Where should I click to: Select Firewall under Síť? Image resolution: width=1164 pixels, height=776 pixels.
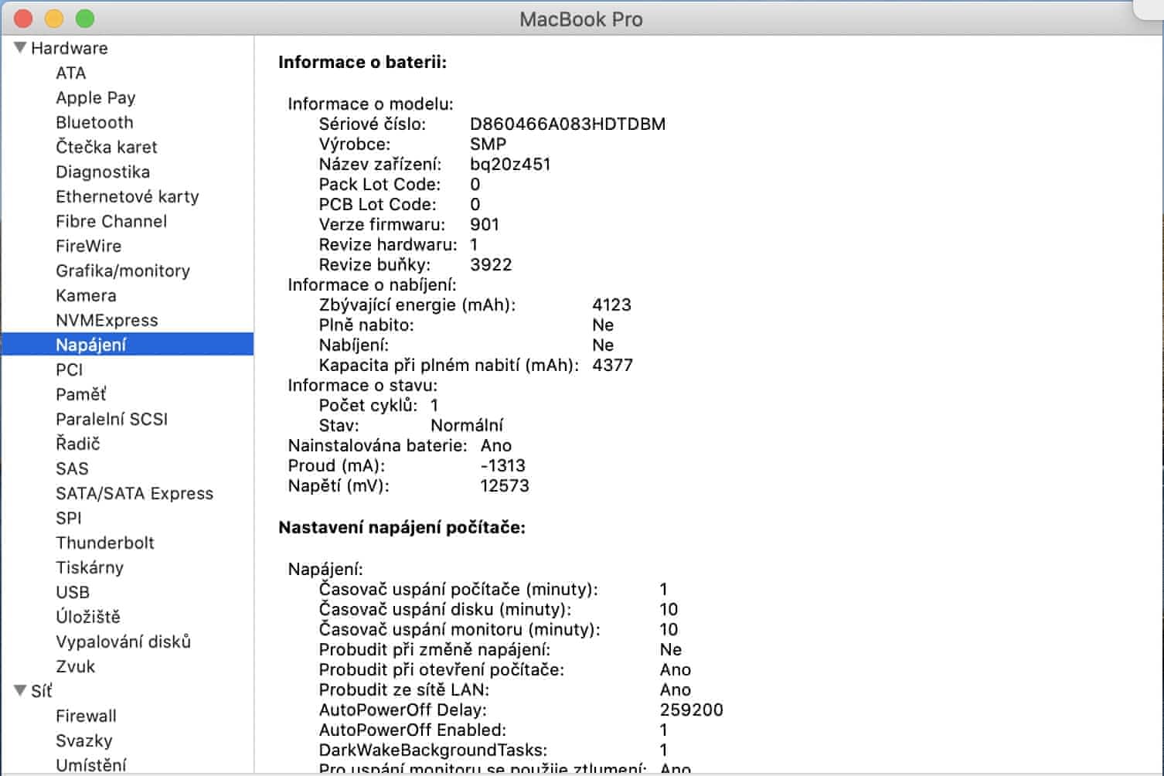pos(87,716)
